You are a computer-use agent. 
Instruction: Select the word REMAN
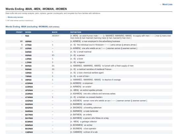click(28, 66)
